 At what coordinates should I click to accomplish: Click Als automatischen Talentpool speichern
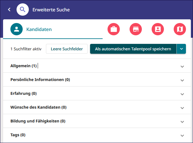[x=133, y=49]
